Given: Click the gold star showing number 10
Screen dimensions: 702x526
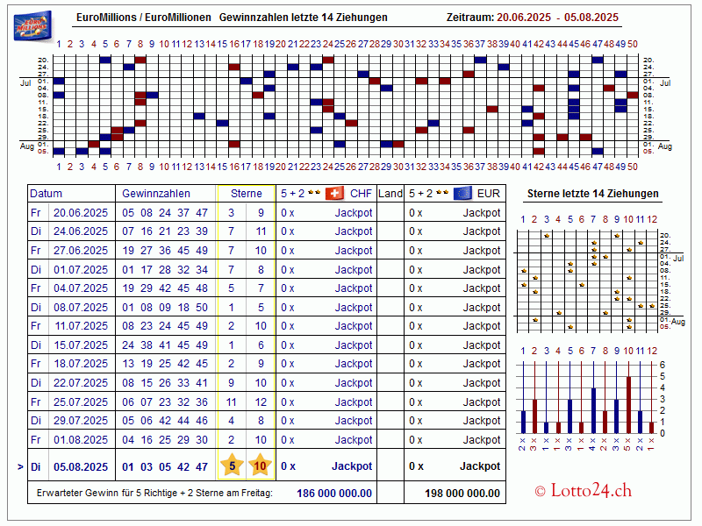Looking at the screenshot, I should [x=260, y=466].
